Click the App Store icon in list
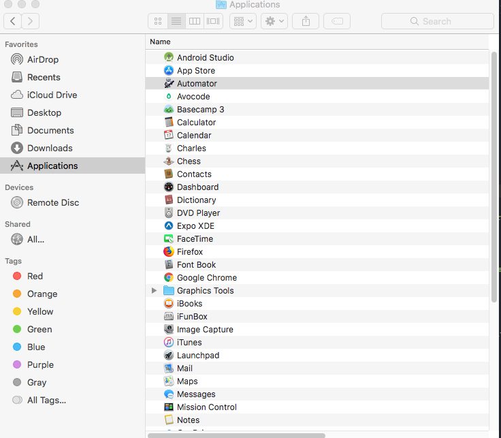 coord(168,70)
